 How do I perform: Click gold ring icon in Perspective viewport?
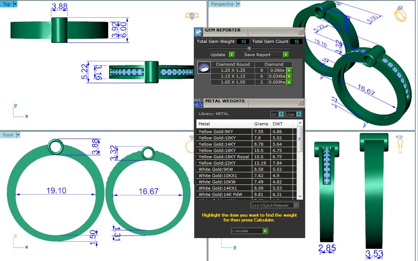(400, 14)
